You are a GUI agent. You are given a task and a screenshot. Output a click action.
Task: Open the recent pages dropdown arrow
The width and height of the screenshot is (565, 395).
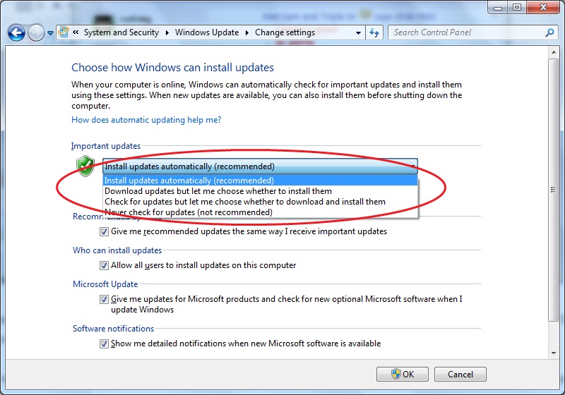click(x=50, y=33)
